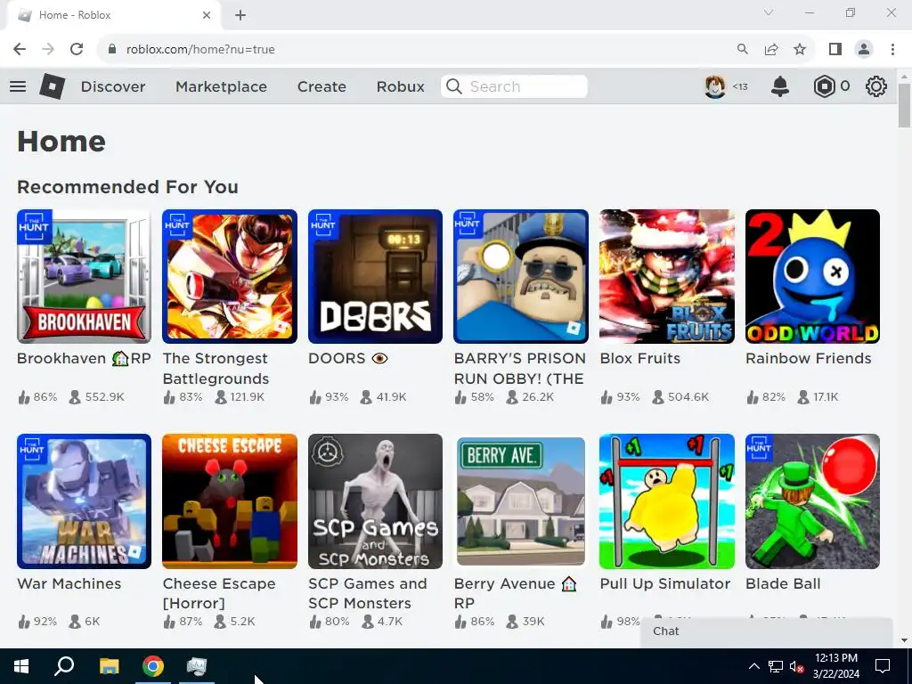Click the Pull Up Simulator title
Image resolution: width=912 pixels, height=684 pixels.
click(x=664, y=583)
